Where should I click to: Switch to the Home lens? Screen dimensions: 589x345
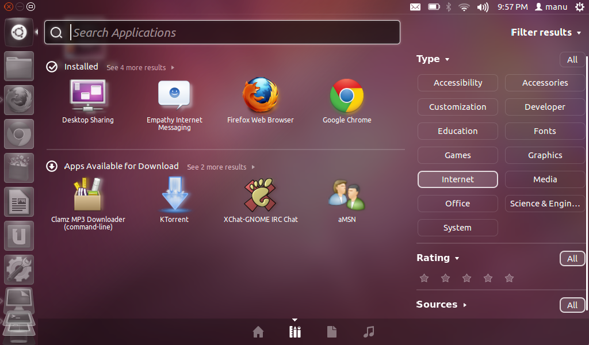point(258,332)
